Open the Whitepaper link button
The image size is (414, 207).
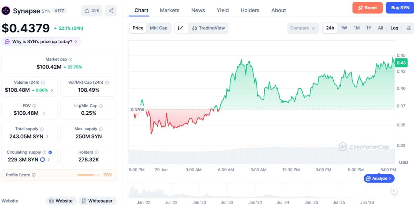click(x=98, y=201)
